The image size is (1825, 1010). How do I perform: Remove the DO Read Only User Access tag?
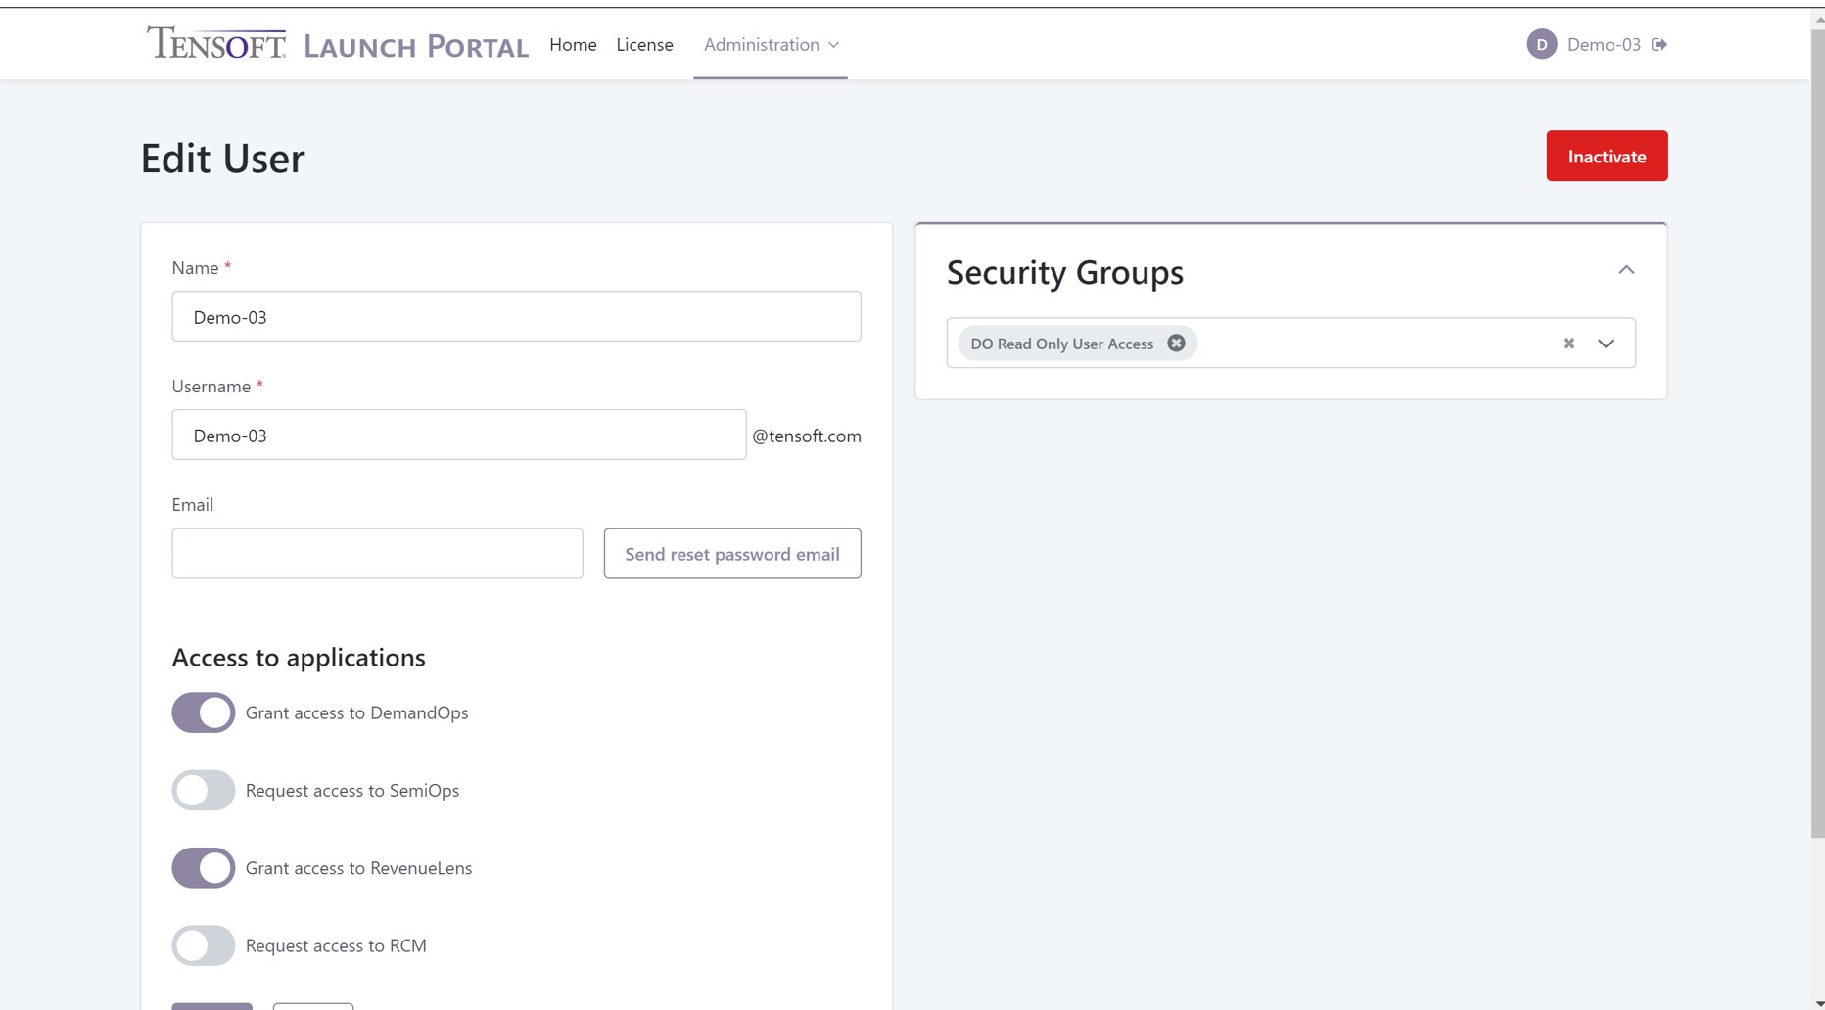click(x=1177, y=343)
